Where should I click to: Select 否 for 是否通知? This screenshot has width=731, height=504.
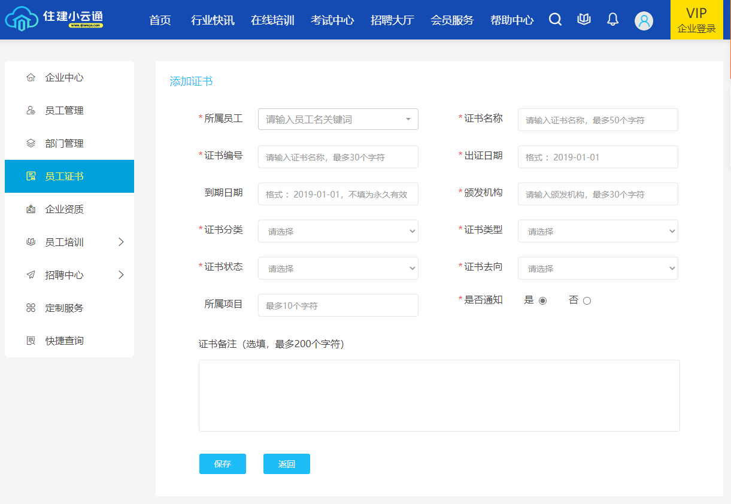pyautogui.click(x=587, y=301)
